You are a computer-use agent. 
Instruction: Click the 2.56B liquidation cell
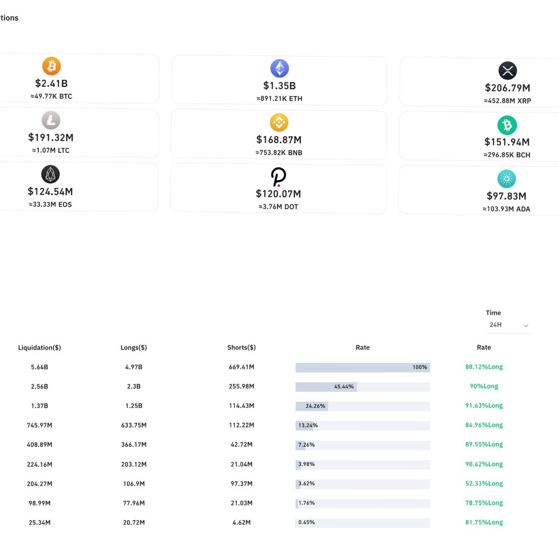40,386
